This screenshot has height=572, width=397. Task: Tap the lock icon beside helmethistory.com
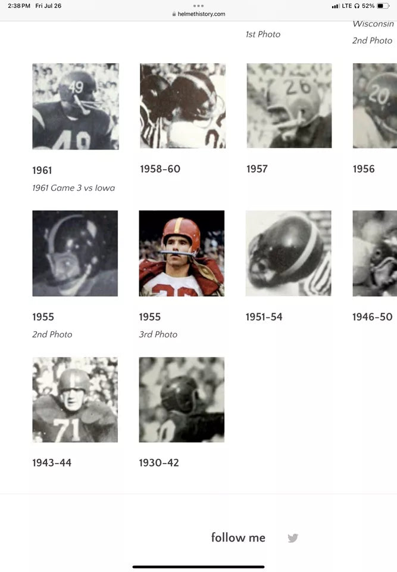pyautogui.click(x=174, y=14)
